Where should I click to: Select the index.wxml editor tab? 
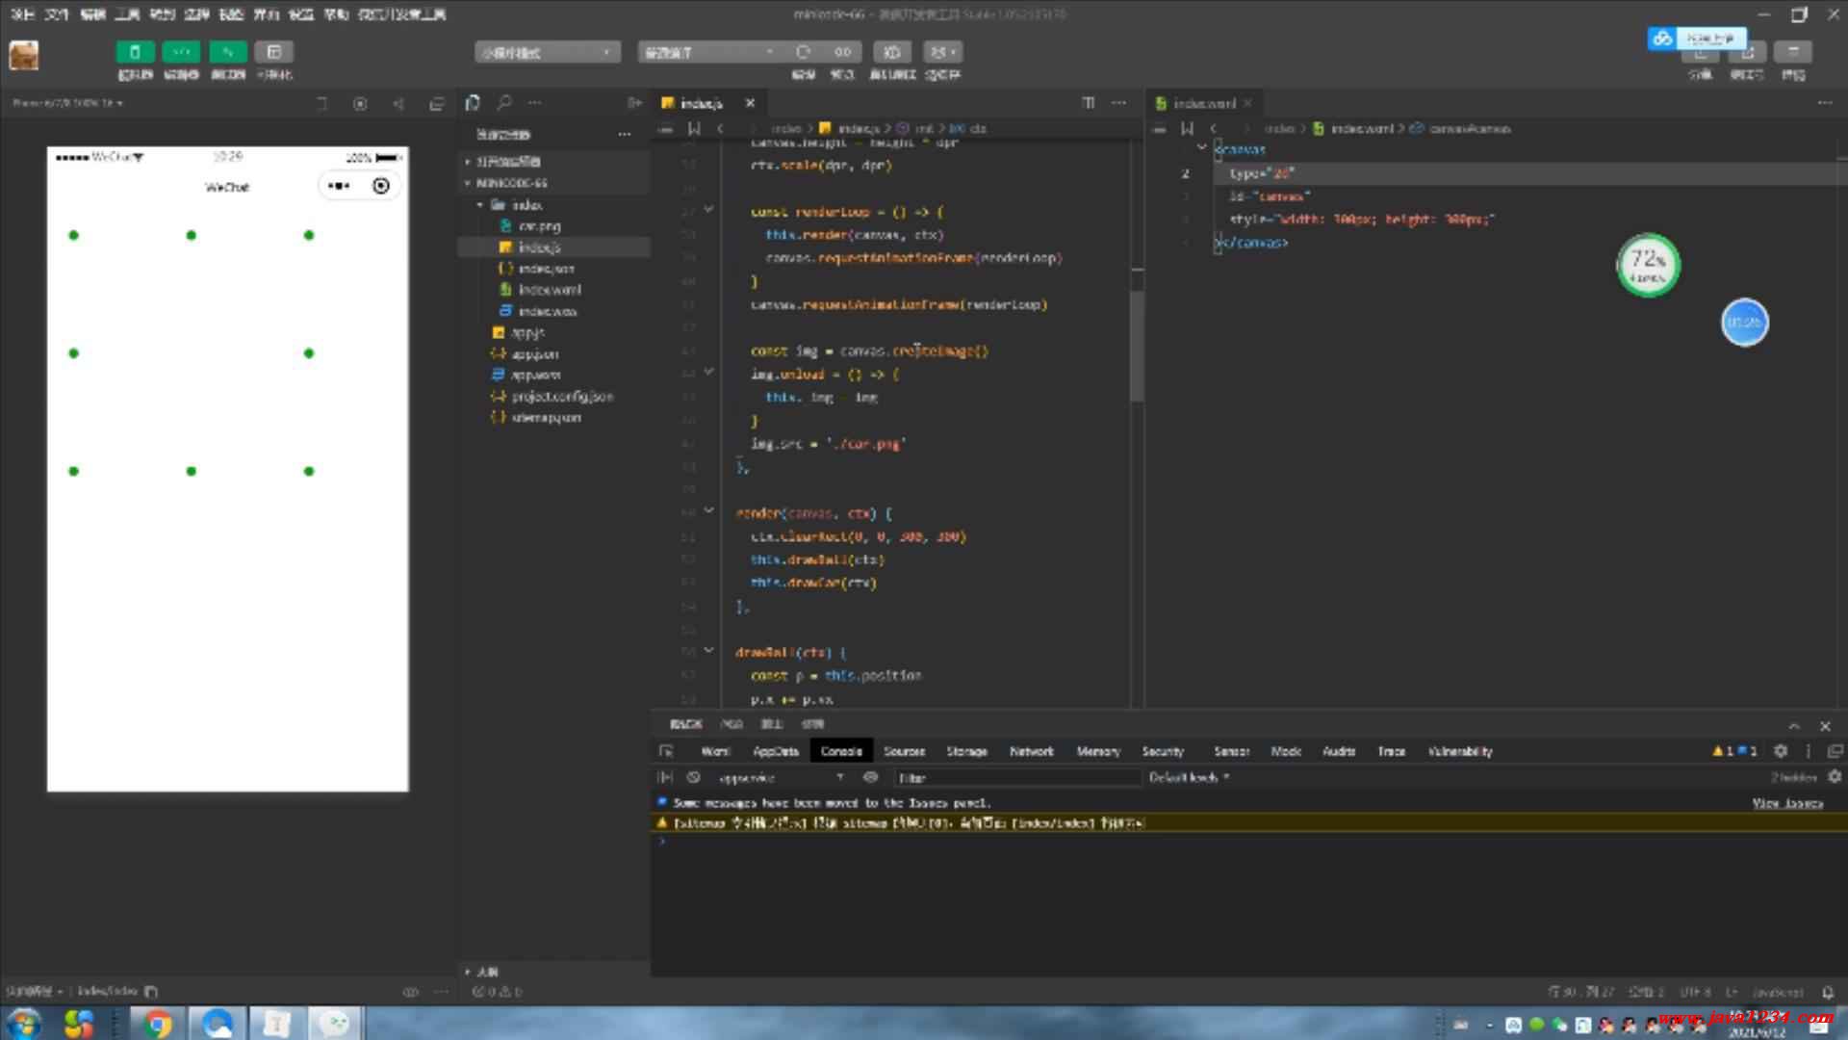pyautogui.click(x=1203, y=103)
